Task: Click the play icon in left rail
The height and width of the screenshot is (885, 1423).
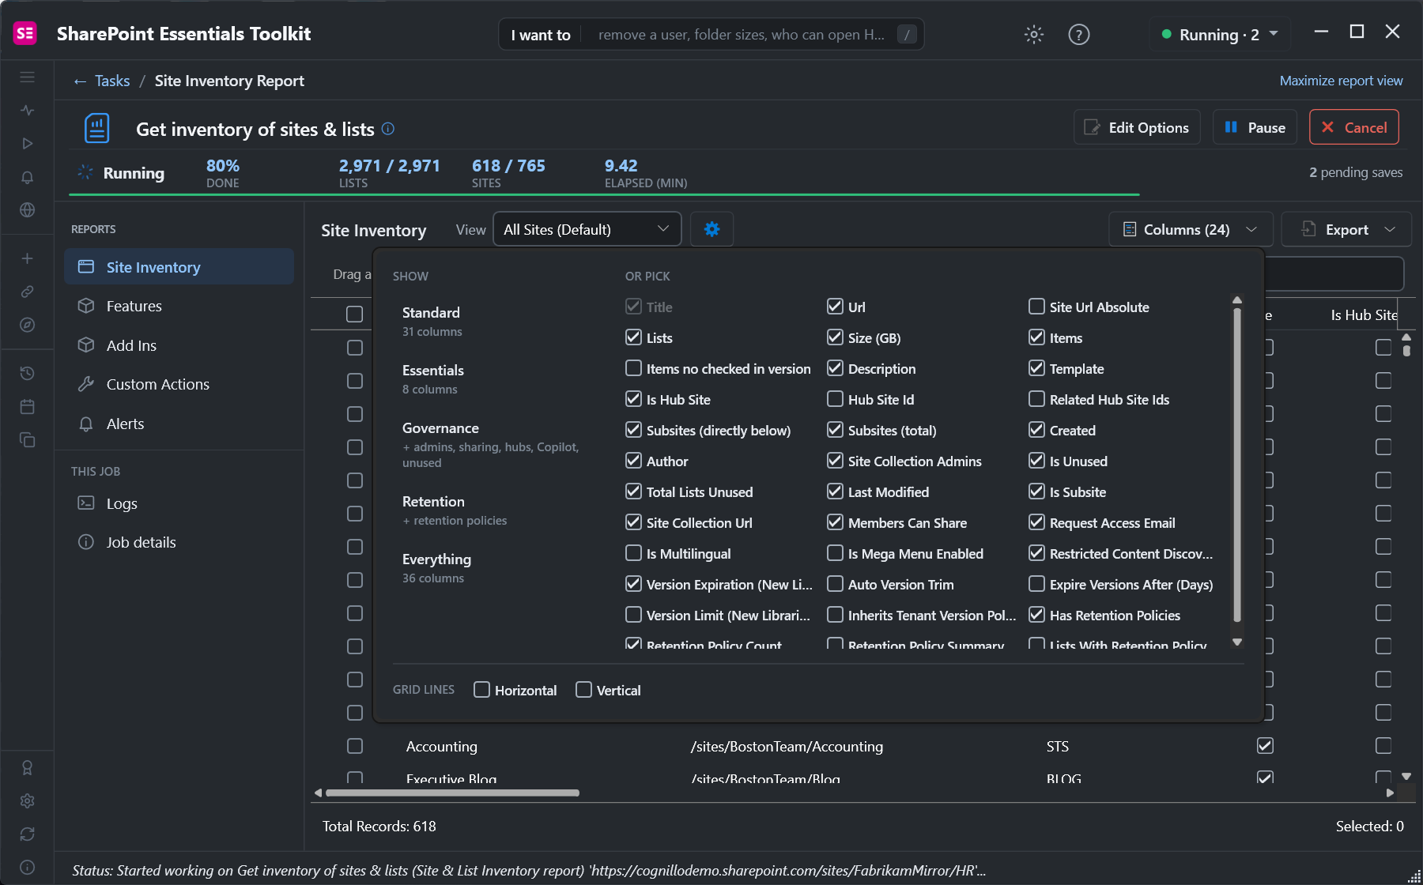Action: coord(27,144)
